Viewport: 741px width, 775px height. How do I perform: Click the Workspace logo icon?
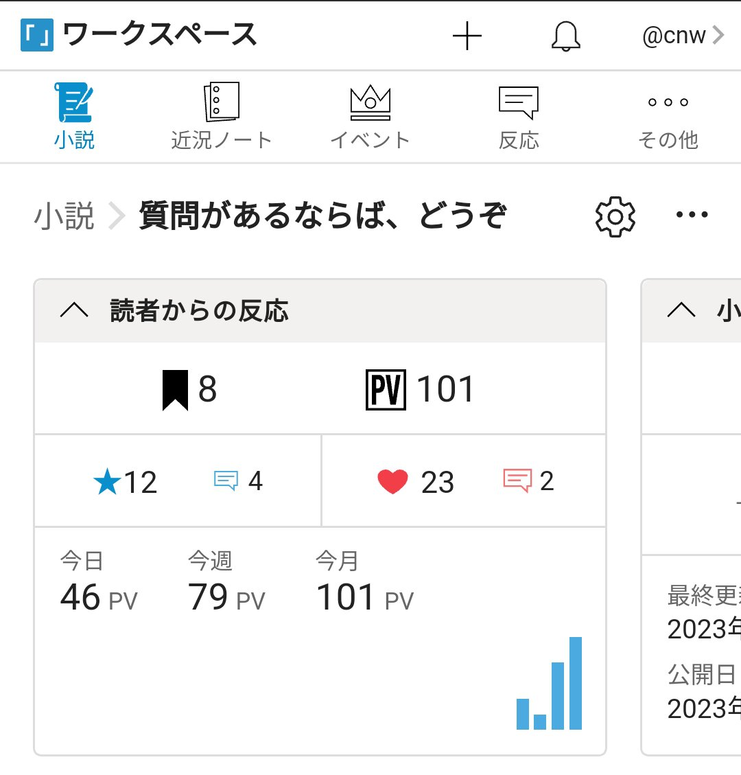click(x=36, y=36)
